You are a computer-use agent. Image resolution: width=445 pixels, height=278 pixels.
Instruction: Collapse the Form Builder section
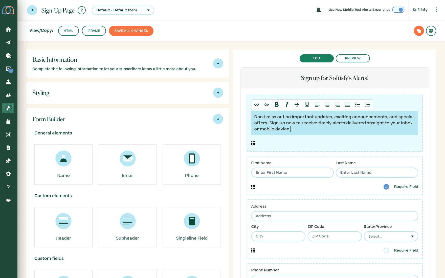pos(218,119)
